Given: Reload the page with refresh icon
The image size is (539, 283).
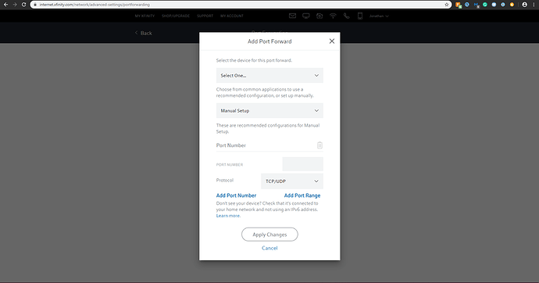Looking at the screenshot, I should (23, 5).
